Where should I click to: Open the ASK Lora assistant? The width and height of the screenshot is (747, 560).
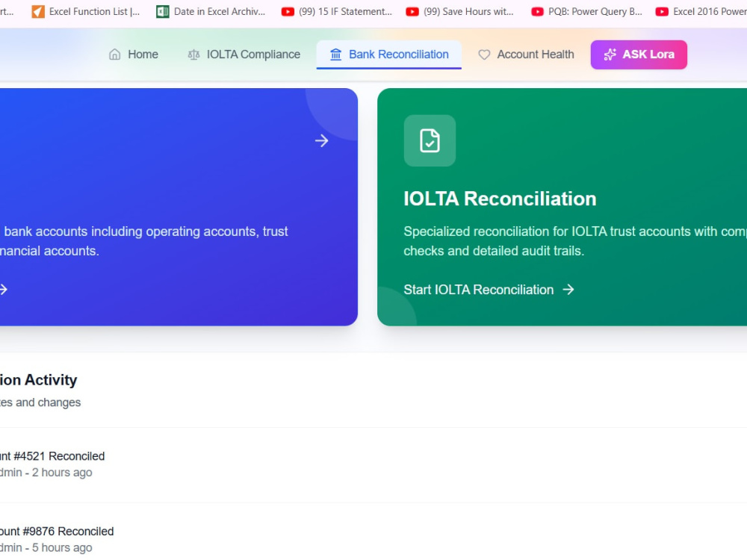[639, 55]
